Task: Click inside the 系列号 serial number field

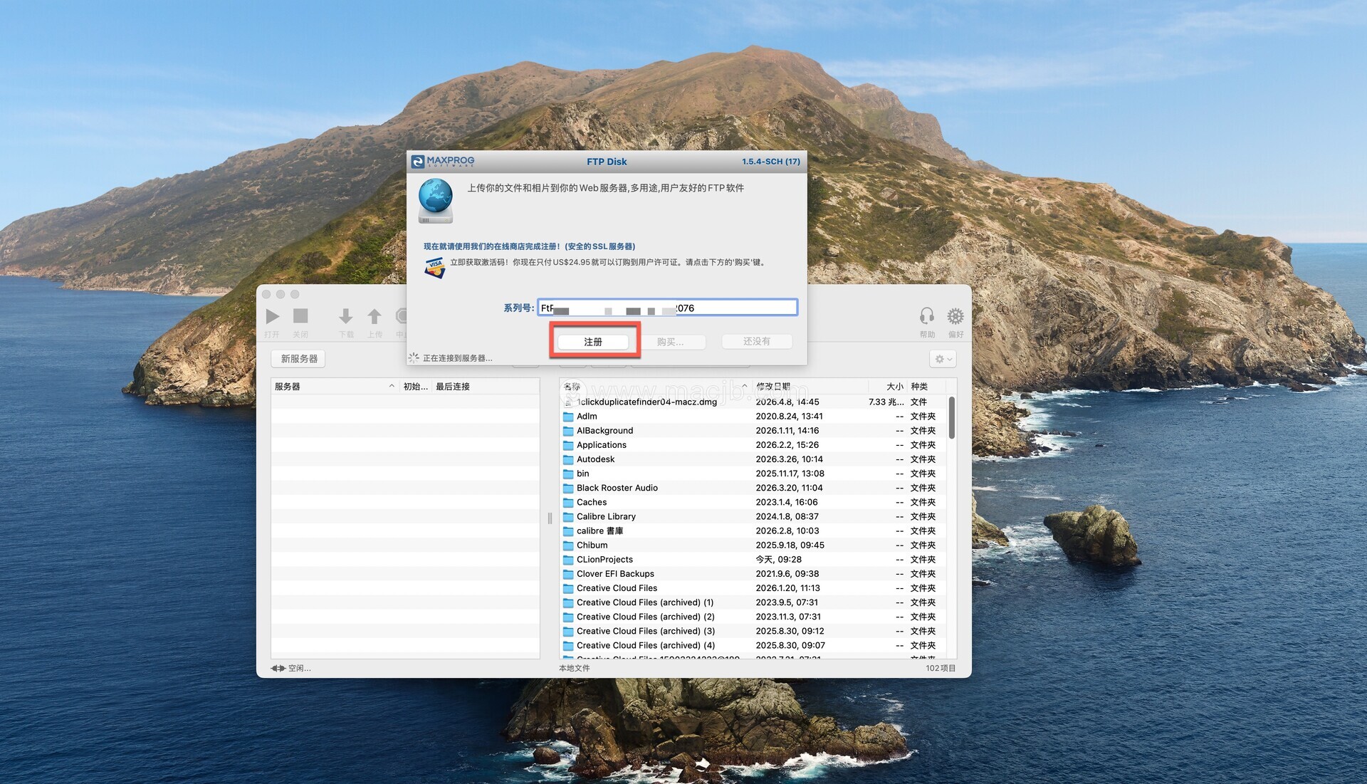Action: tap(740, 308)
